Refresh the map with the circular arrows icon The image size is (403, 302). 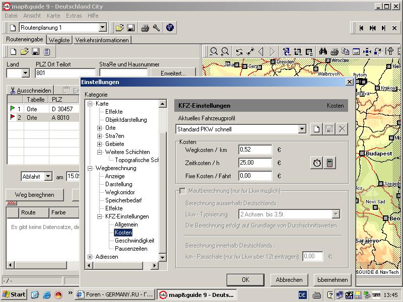(x=239, y=52)
